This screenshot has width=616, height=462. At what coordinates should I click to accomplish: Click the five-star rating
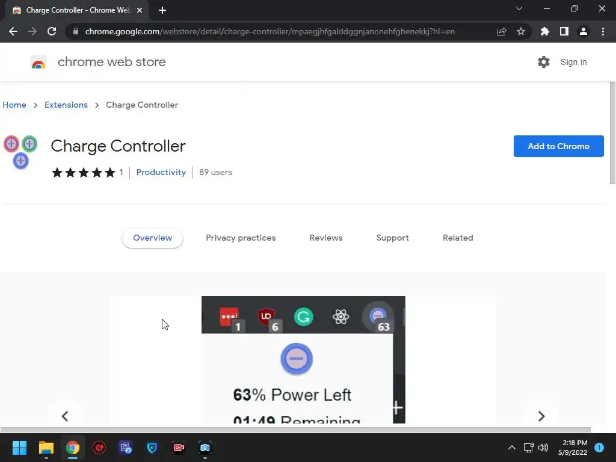(84, 173)
